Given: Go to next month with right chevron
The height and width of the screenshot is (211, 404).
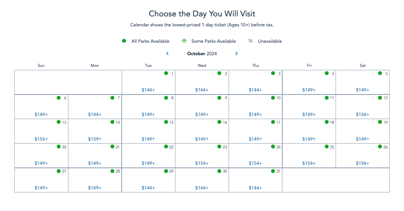Looking at the screenshot, I should (x=236, y=54).
